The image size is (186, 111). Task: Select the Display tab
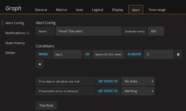118,10
